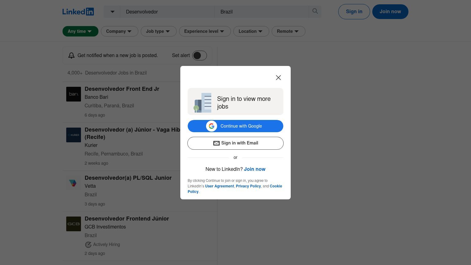
Task: Open the Job type filter
Action: [x=159, y=31]
